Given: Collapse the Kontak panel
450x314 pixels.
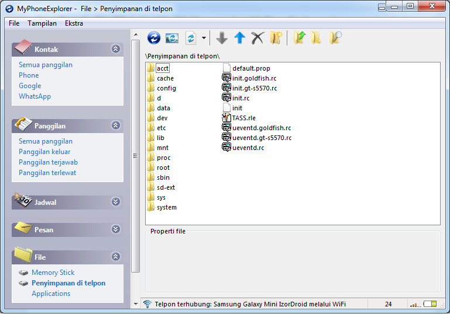Looking at the screenshot, I should 116,49.
